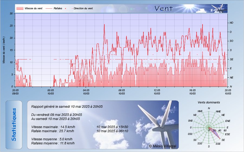Image resolution: width=244 pixels, height=152 pixels.
Task: Click the © Météo Villarzel credit
Action: tap(162, 146)
